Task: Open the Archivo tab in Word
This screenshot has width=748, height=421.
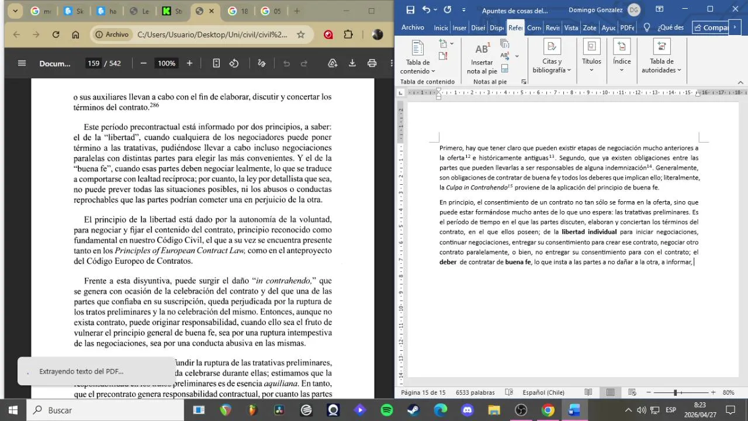Action: 413,27
